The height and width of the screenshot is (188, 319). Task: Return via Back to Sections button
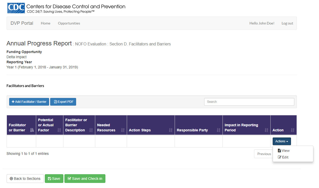click(25, 179)
